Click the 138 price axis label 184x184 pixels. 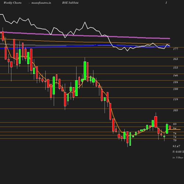tap(176, 82)
